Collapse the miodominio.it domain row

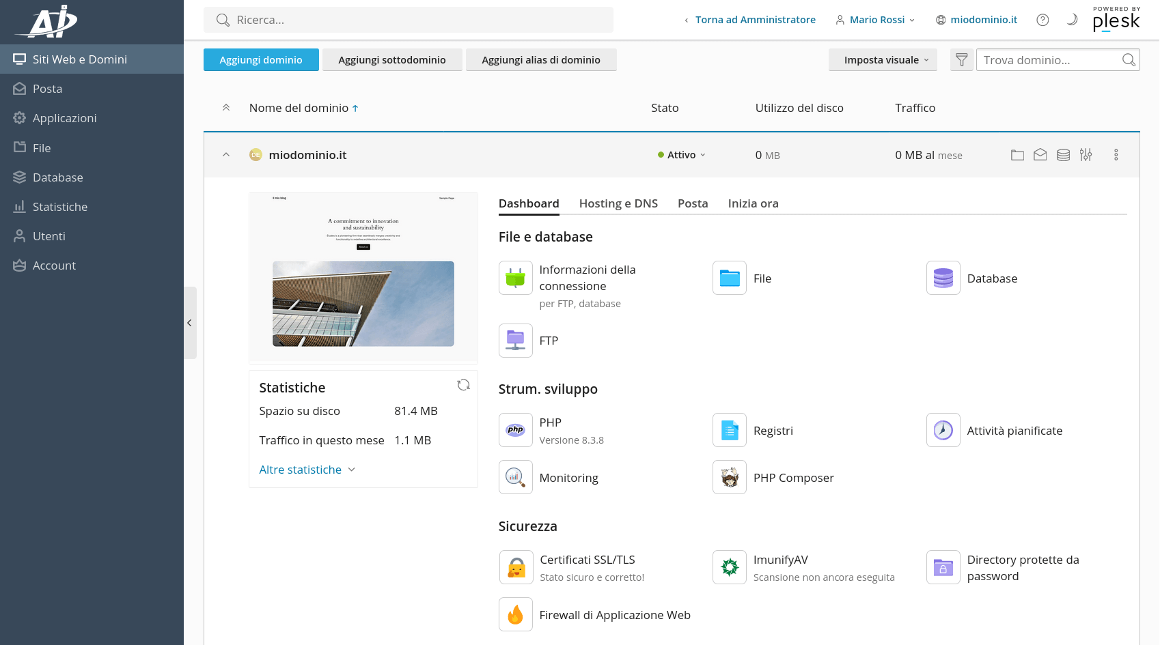click(226, 155)
